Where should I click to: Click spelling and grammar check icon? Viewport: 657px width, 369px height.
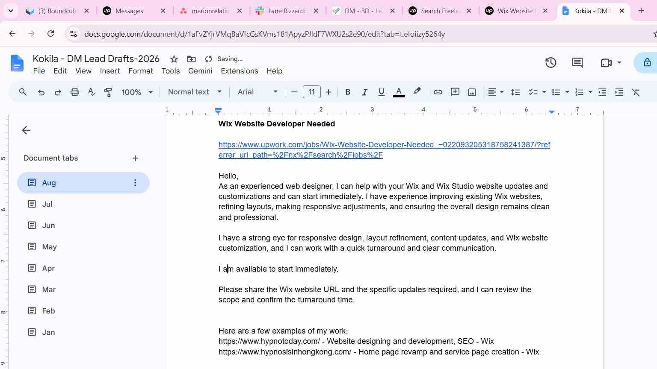(92, 92)
